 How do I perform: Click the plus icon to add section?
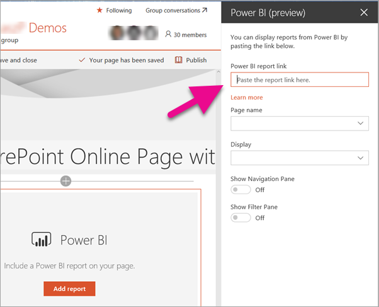(65, 181)
